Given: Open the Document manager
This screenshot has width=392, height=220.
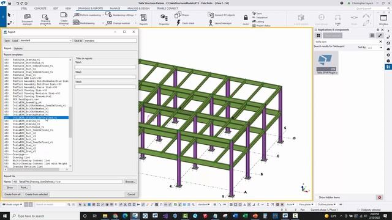Looking at the screenshot, I should 27,19.
